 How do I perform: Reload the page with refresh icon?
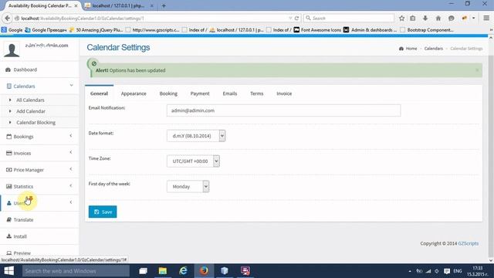pos(296,19)
